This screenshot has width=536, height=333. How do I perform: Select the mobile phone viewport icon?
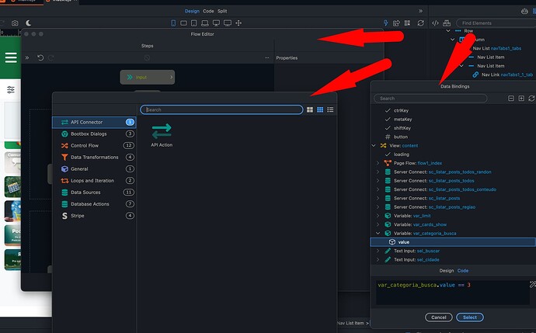click(173, 23)
